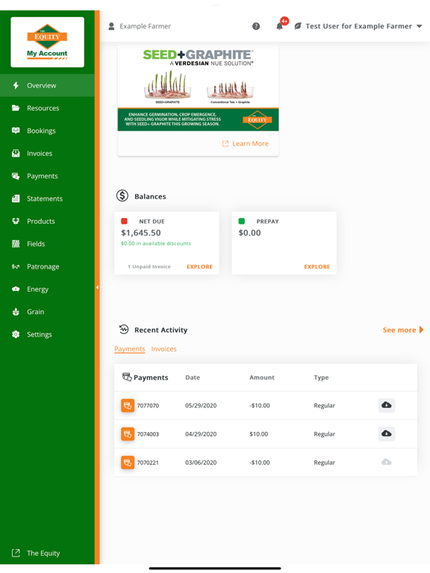
Task: Open Resources in the sidebar menu
Action: pos(47,108)
